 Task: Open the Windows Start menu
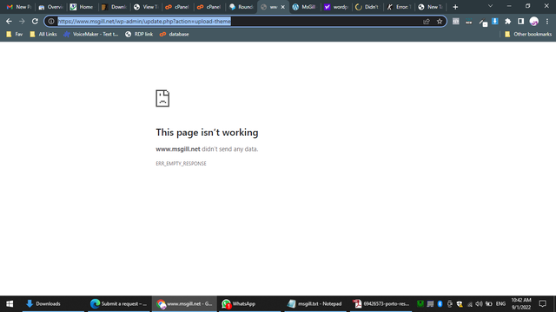tap(10, 303)
